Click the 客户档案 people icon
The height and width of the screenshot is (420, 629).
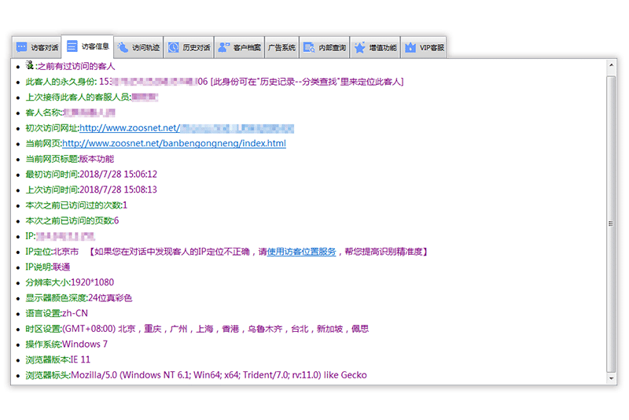point(224,48)
